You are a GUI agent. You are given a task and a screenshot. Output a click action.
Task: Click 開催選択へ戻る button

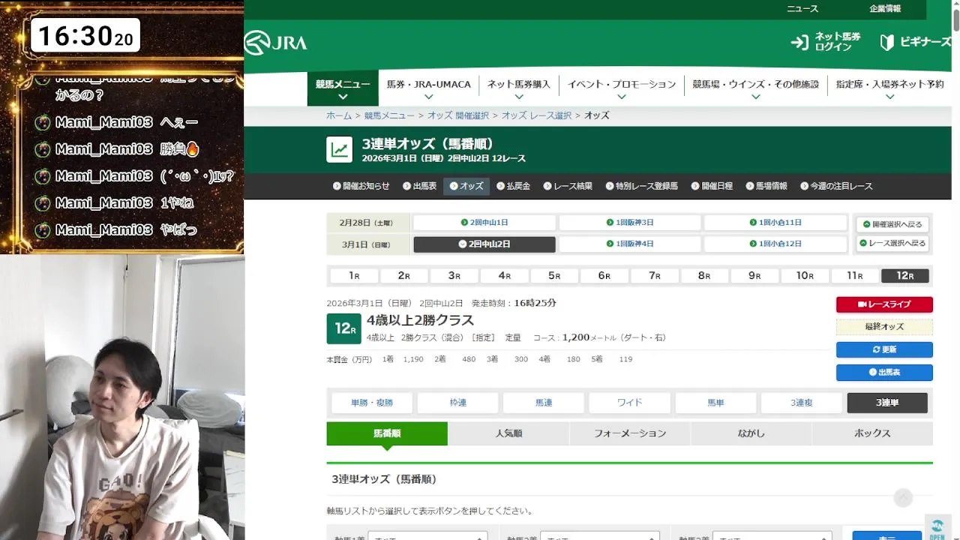(892, 224)
